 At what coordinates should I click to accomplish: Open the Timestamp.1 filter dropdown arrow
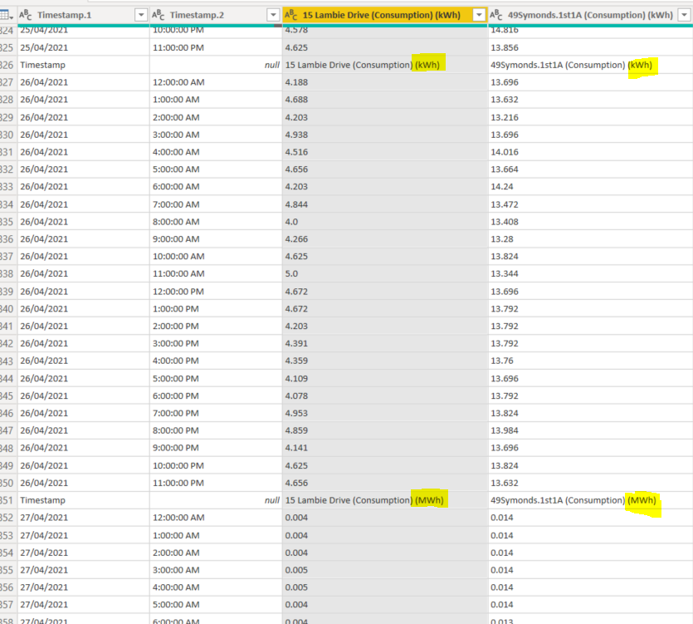point(141,15)
